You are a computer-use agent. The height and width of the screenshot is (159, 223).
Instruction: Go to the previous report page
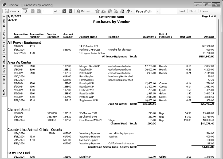click(x=39, y=11)
